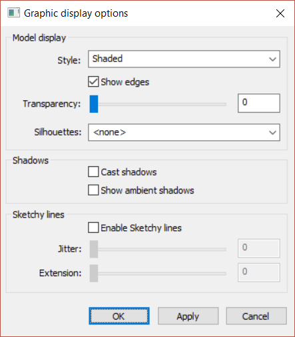Expand the Silhouettes dropdown list
Screen dimensions: 295x337
(x=184, y=132)
